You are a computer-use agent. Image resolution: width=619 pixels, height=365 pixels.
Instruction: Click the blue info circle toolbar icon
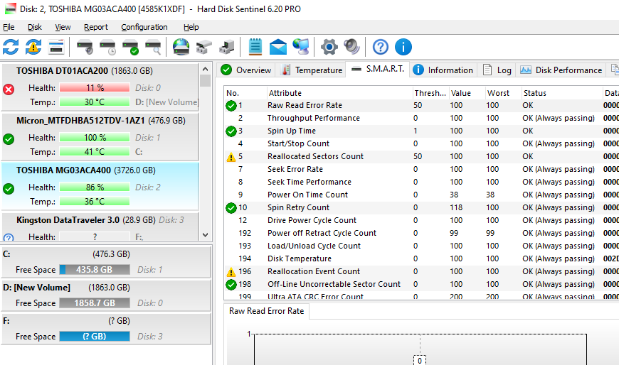tap(403, 48)
